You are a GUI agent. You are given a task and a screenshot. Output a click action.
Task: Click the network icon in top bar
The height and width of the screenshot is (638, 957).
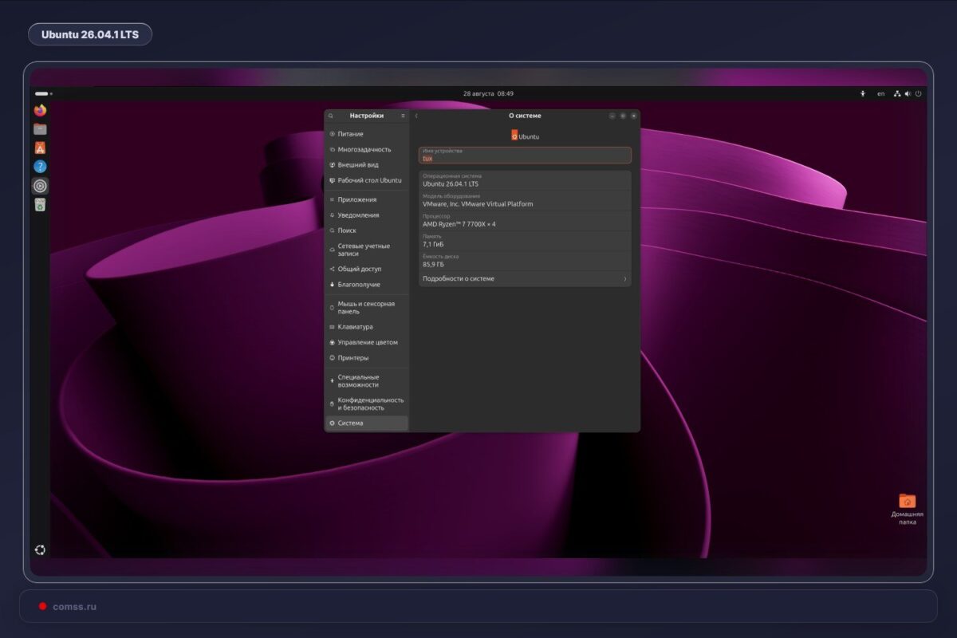click(x=897, y=93)
